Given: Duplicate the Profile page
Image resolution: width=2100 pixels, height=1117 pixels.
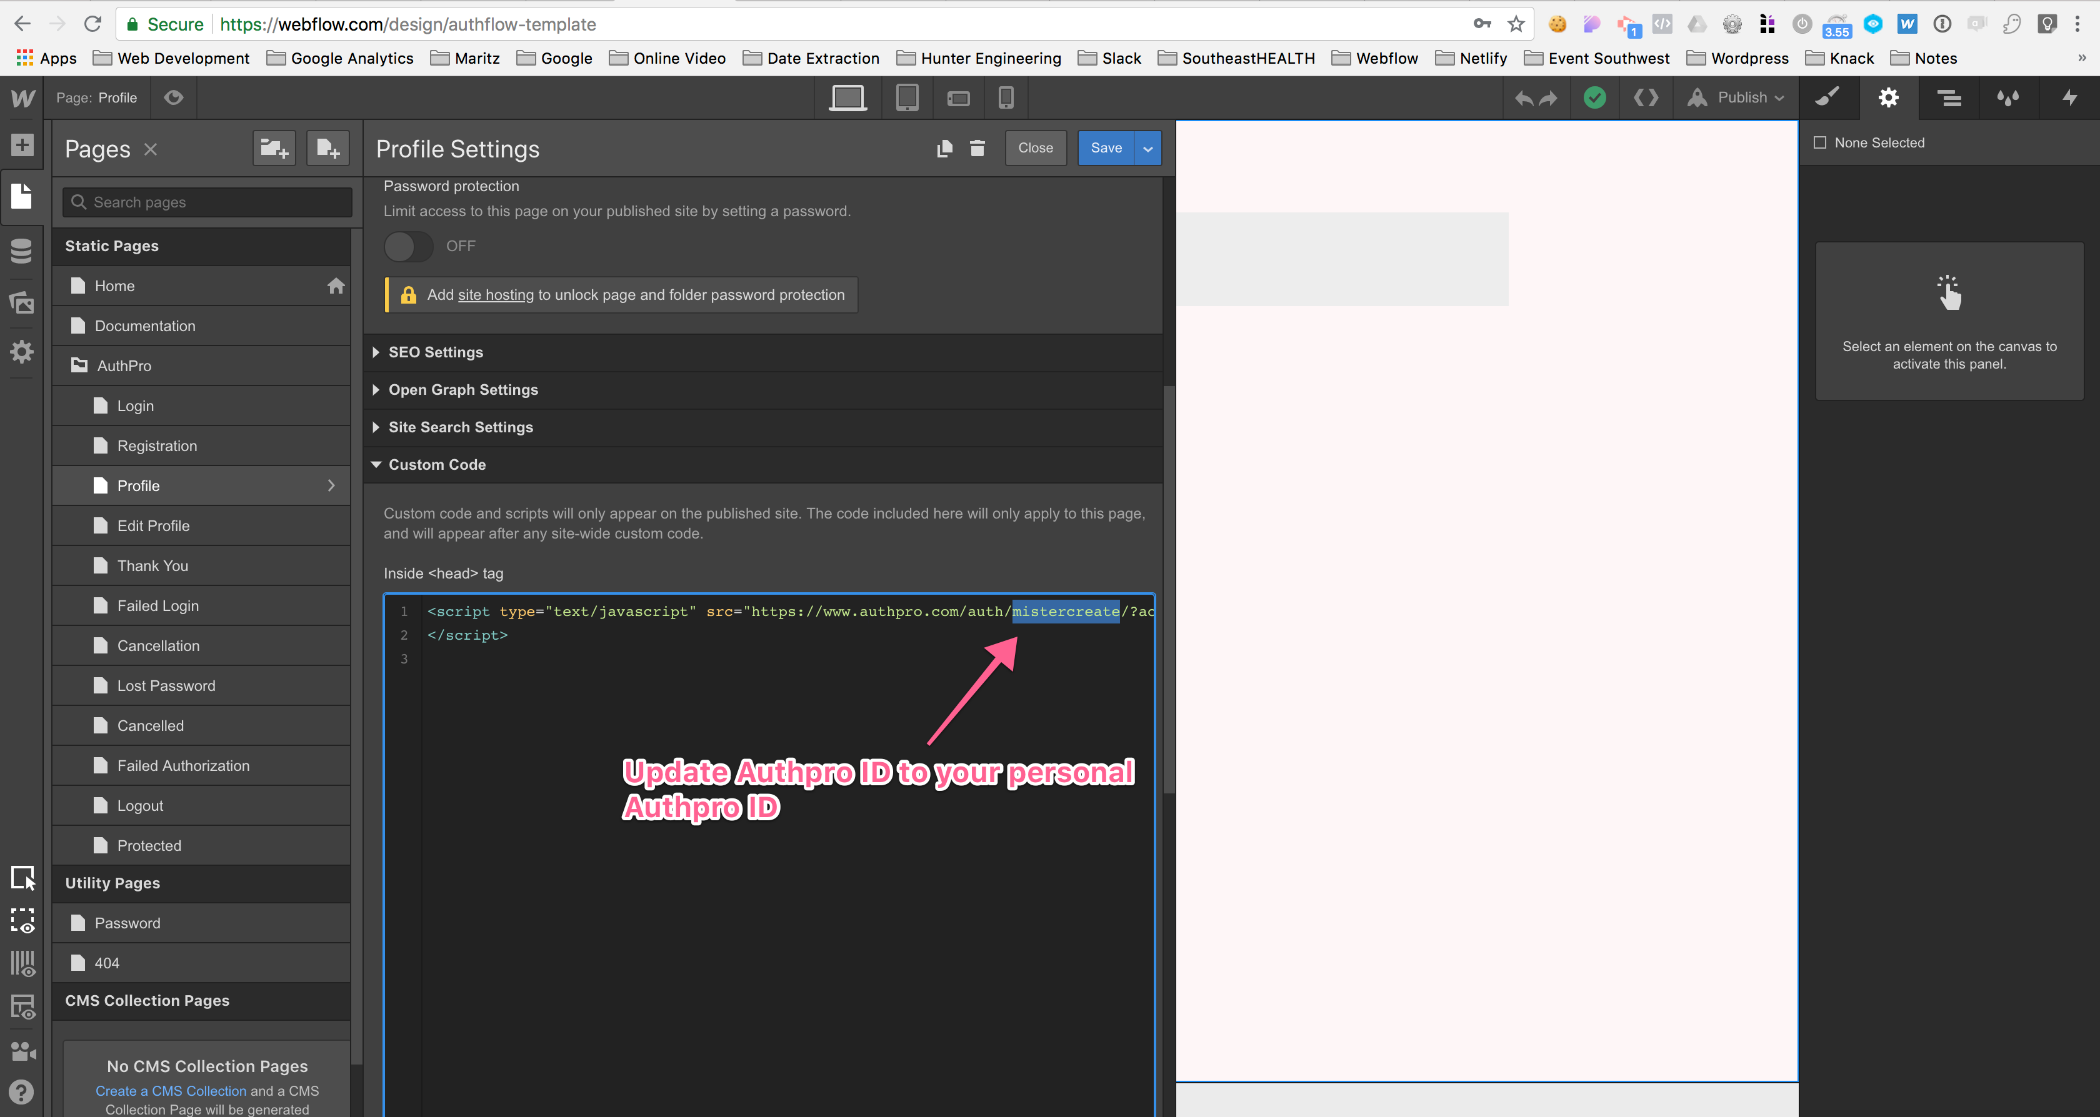Looking at the screenshot, I should click(944, 148).
